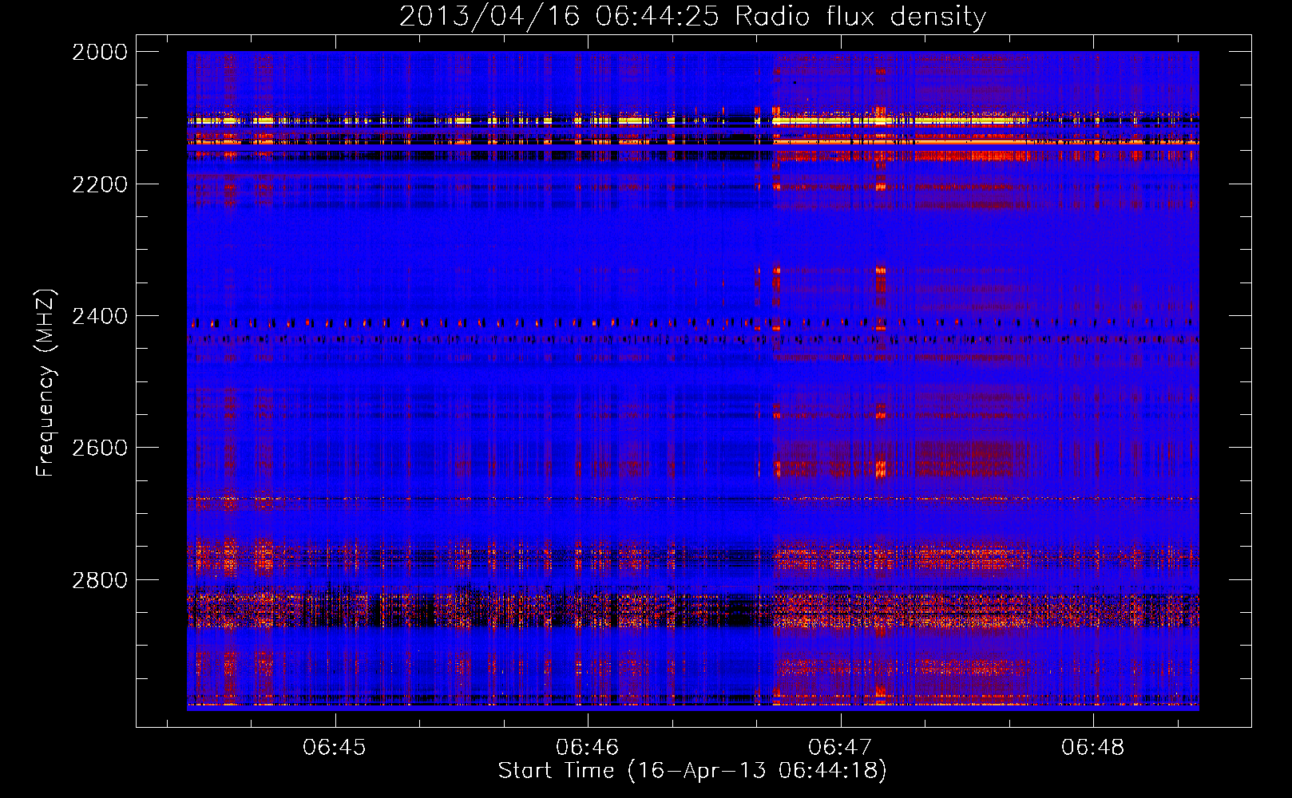Click the 06:45 time tick label
Viewport: 1292px width, 798px height.
[335, 747]
